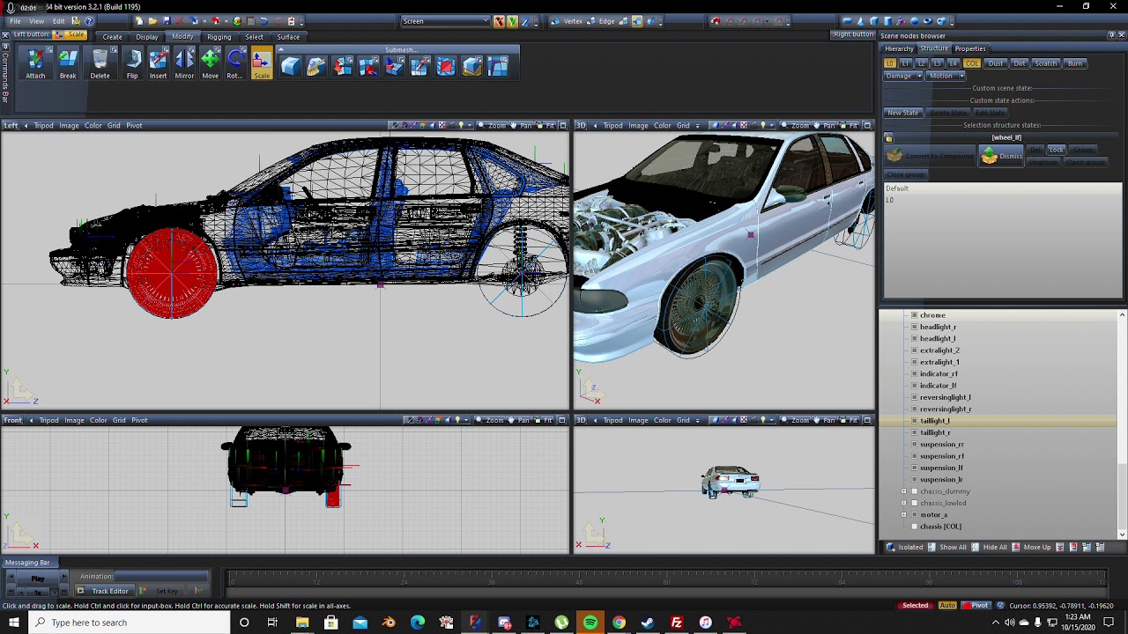
Task: Click the Windows search box
Action: point(129,623)
